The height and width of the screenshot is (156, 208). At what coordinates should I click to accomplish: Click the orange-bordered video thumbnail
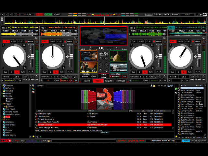89,56
